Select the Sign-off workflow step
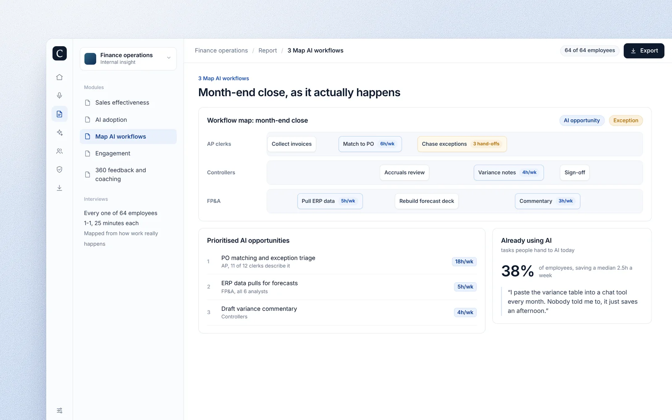Screen dimensions: 672x420 (575, 173)
